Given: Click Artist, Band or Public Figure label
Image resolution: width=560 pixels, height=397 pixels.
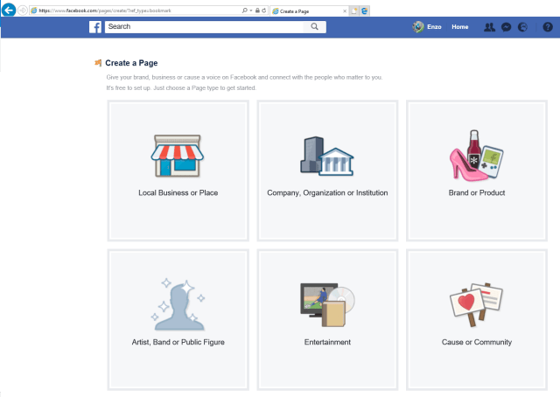Looking at the screenshot, I should [x=178, y=342].
